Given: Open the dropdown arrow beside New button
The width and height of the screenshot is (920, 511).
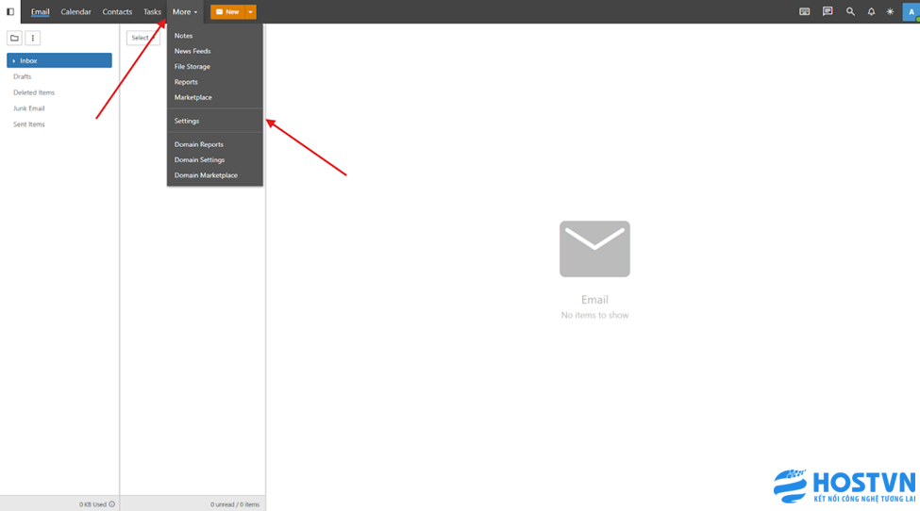Looking at the screenshot, I should click(x=250, y=12).
